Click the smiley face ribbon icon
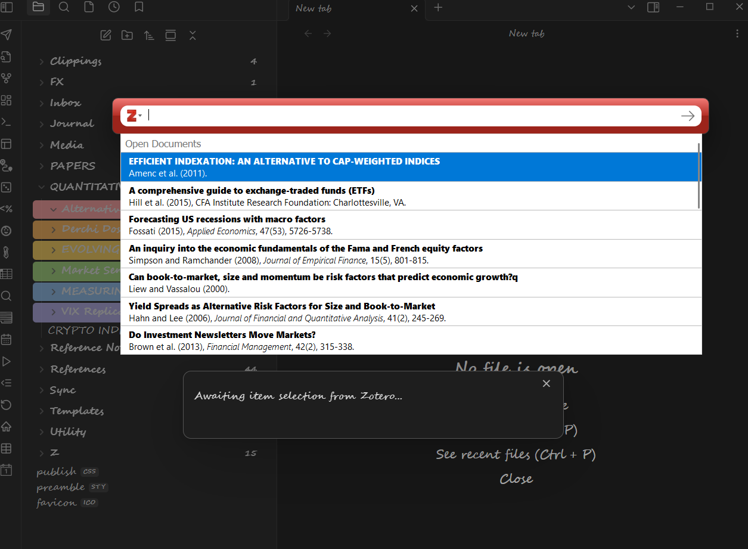 click(6, 231)
